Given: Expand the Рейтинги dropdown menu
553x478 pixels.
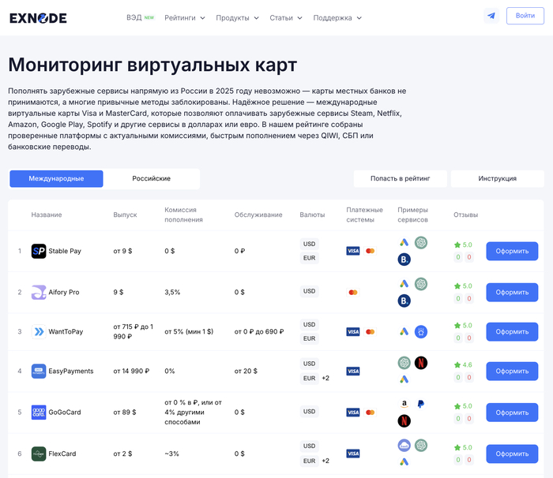Looking at the screenshot, I should (x=185, y=18).
